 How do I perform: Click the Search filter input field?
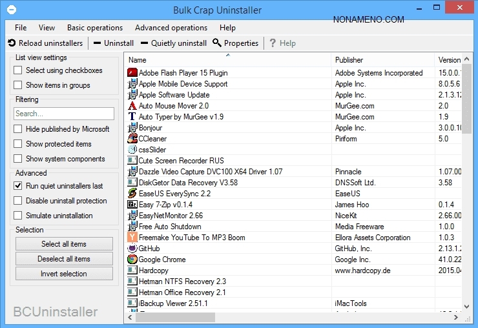point(64,114)
